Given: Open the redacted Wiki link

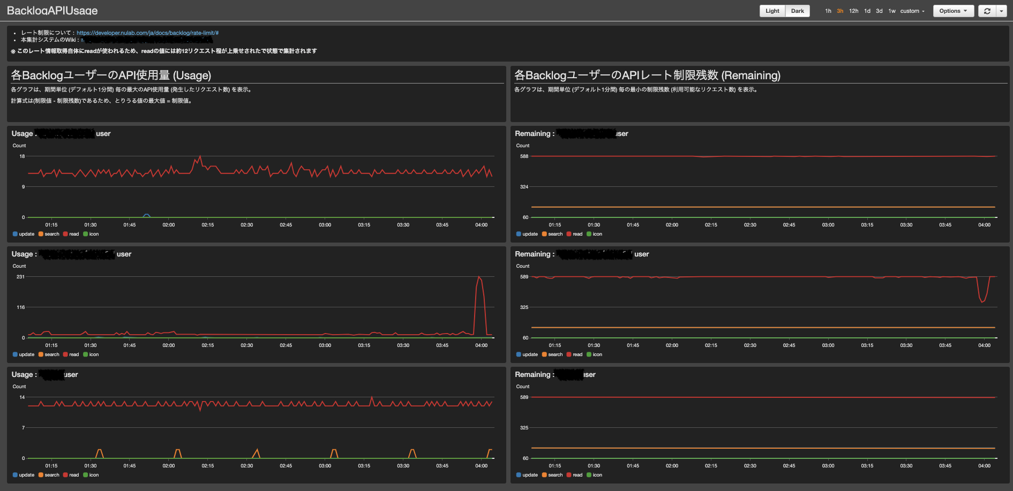Looking at the screenshot, I should [x=147, y=40].
